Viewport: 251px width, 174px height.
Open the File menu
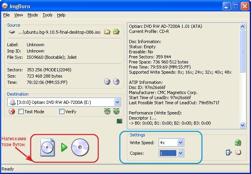[x=6, y=15]
